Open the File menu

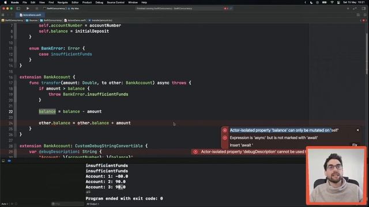coord(24,2)
